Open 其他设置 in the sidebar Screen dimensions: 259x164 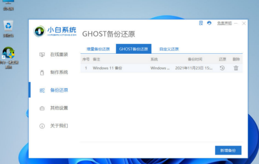pyautogui.click(x=59, y=108)
